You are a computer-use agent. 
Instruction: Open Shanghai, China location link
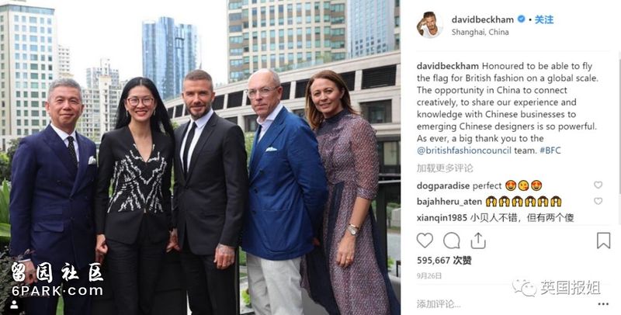(x=480, y=33)
